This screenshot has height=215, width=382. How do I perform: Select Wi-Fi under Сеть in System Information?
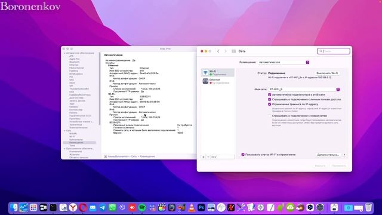(x=72, y=137)
